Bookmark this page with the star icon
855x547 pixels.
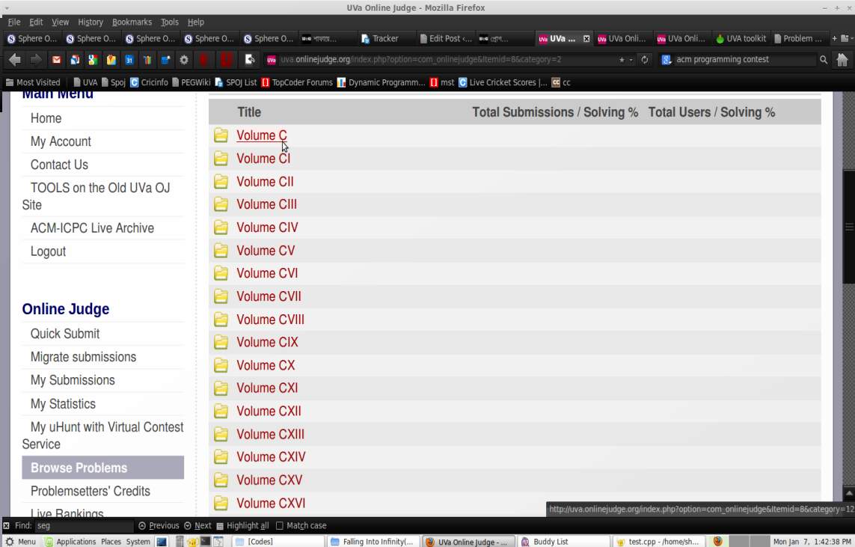tap(622, 60)
